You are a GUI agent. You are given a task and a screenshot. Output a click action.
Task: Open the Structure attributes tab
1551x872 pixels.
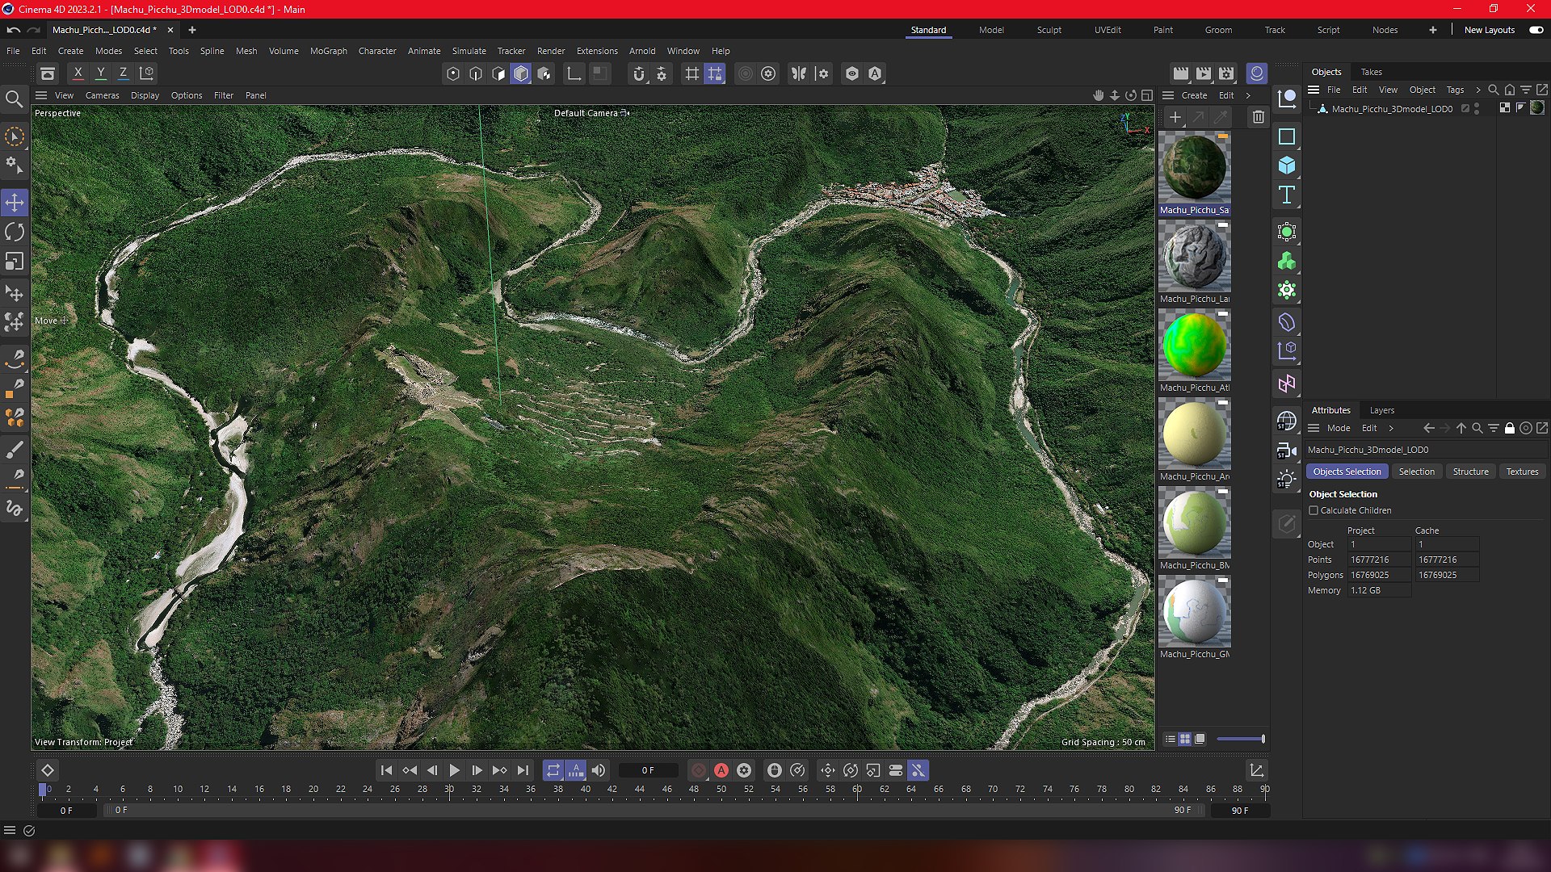1470,472
